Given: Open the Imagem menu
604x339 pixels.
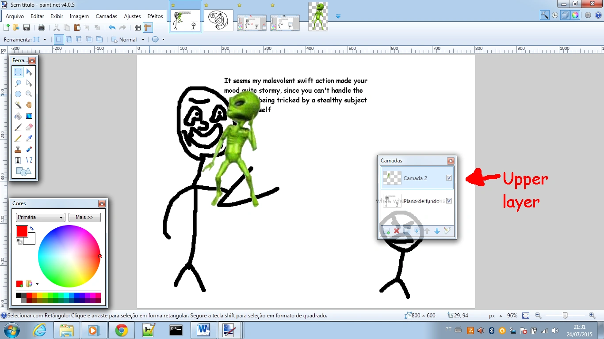Looking at the screenshot, I should [x=79, y=16].
